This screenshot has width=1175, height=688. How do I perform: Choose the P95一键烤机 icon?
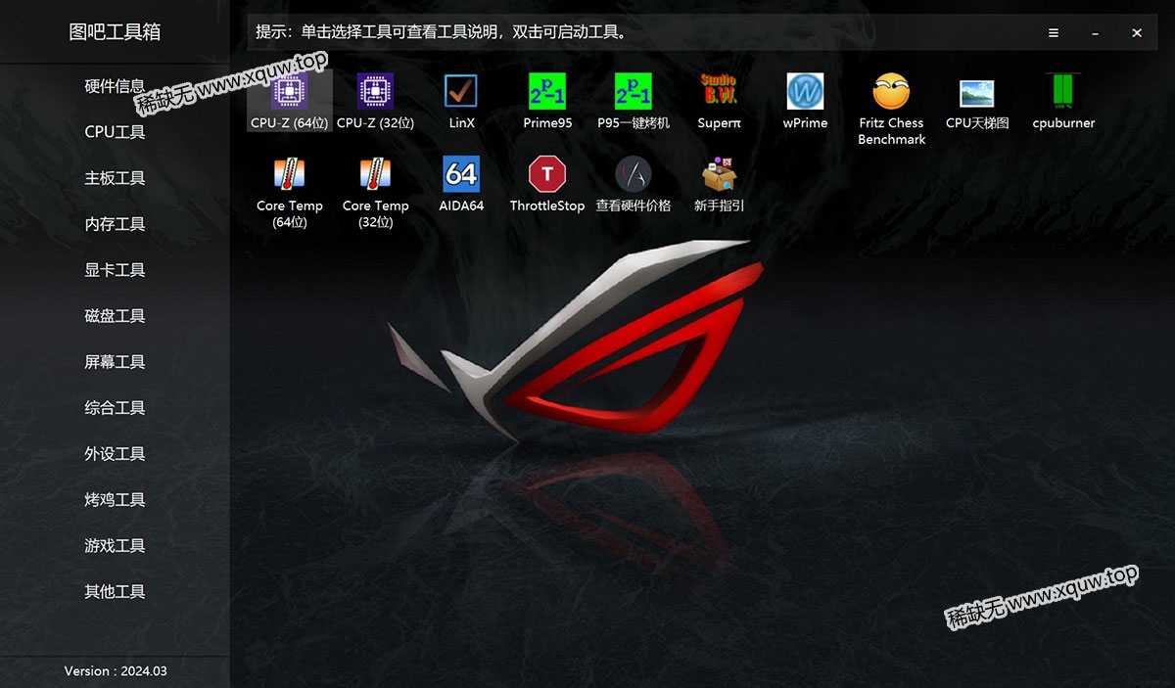[634, 91]
